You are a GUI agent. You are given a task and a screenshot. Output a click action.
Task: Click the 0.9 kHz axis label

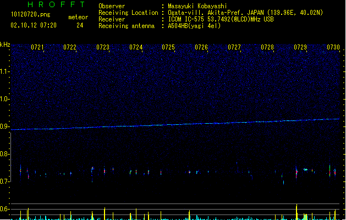4,127
